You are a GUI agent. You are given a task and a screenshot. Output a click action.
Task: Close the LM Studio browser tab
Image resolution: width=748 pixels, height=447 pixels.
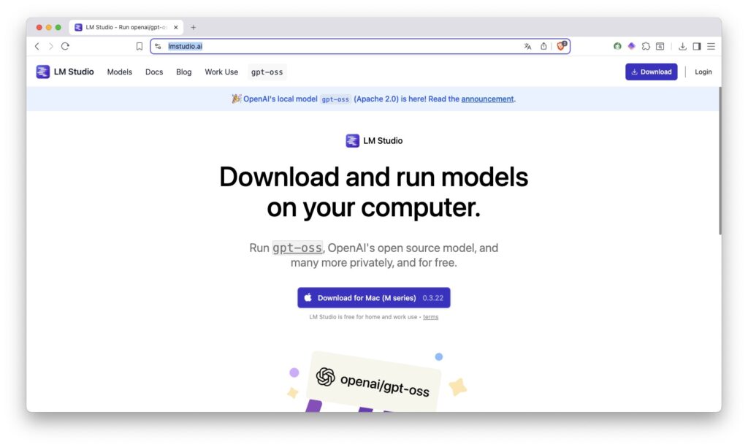(x=175, y=27)
